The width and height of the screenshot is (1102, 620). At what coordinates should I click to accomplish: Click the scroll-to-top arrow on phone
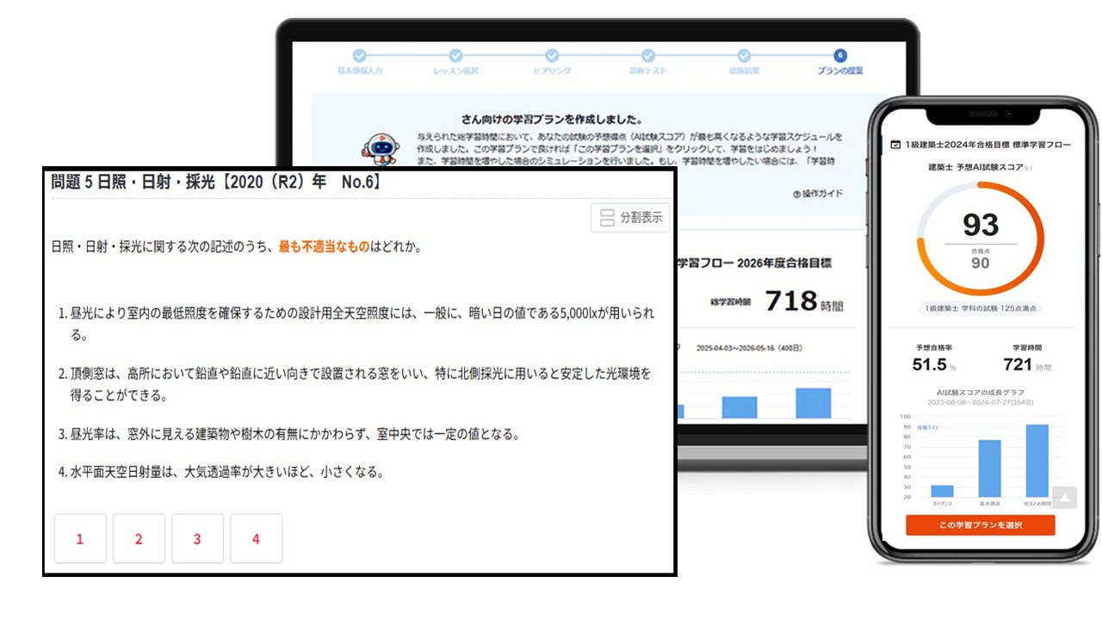pyautogui.click(x=1064, y=498)
